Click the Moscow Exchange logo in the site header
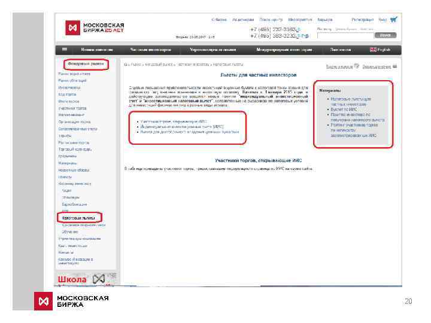This screenshot has height=323, width=431. pos(95,28)
